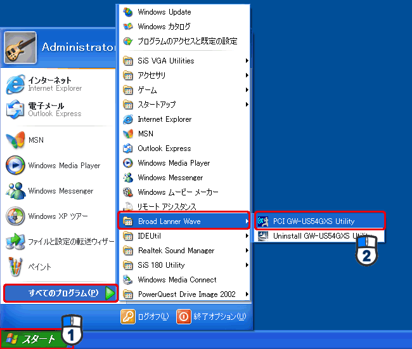Image resolution: width=412 pixels, height=349 pixels.
Task: Click the ログオフ(L) button
Action: (x=145, y=317)
